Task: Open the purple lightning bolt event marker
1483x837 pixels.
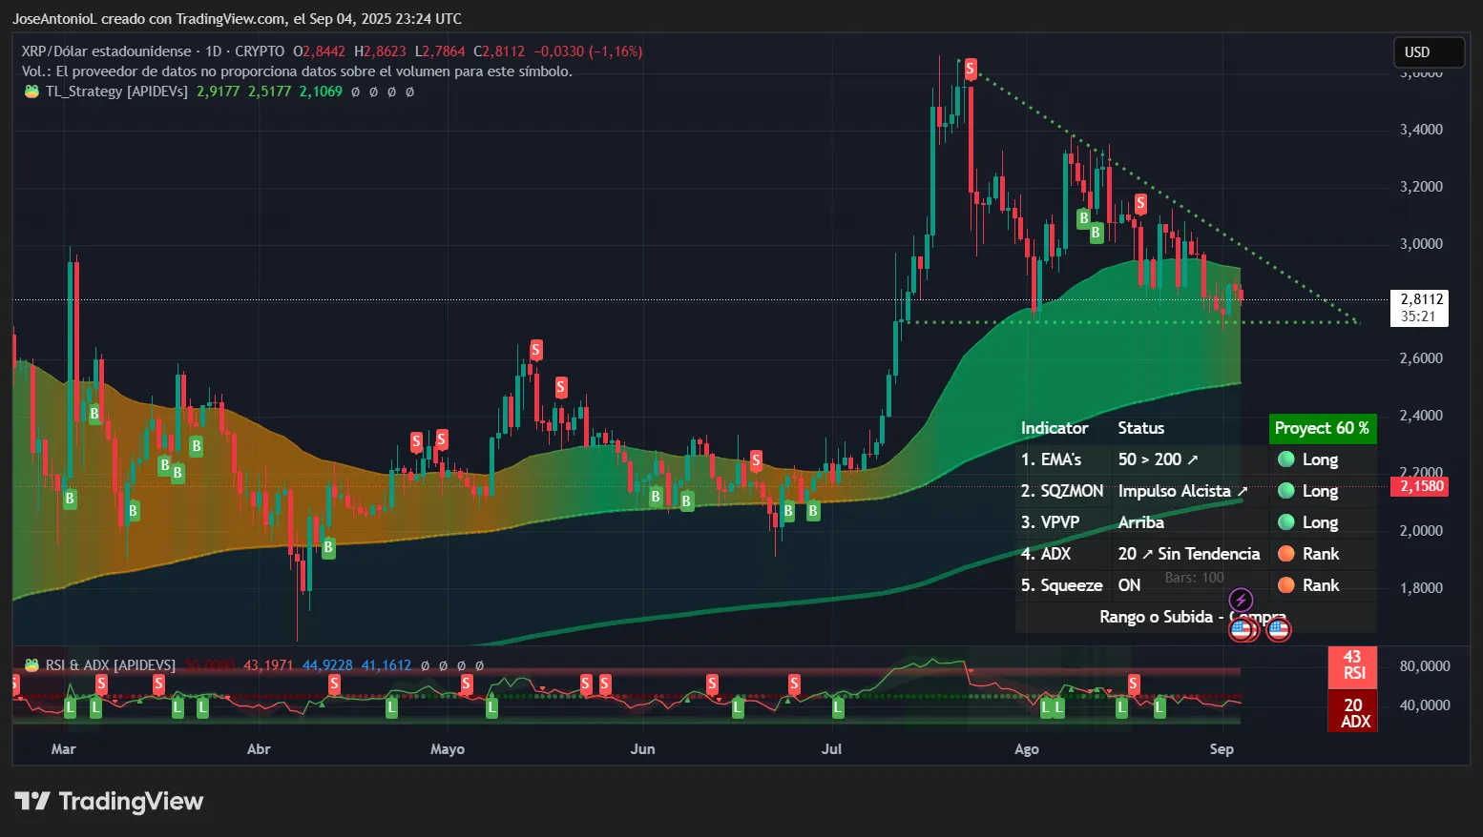Action: click(1240, 599)
